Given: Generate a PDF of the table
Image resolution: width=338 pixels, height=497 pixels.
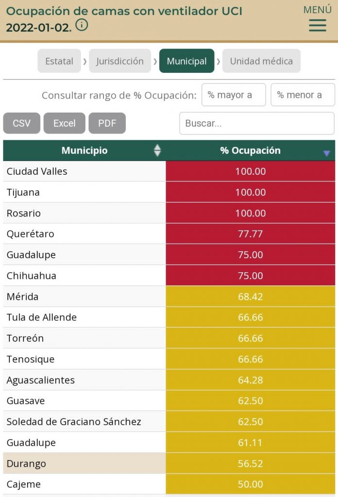Looking at the screenshot, I should (x=107, y=123).
